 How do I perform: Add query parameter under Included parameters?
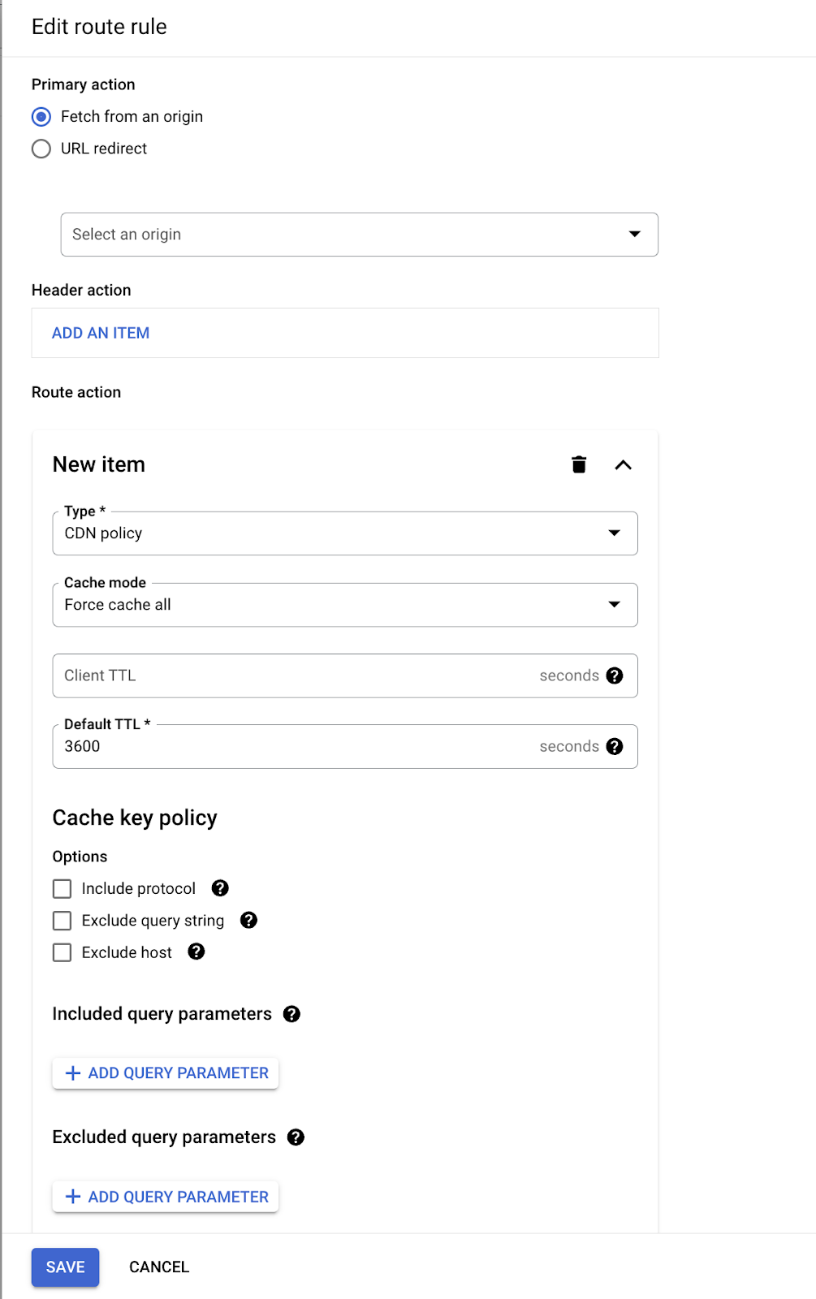(x=166, y=1073)
